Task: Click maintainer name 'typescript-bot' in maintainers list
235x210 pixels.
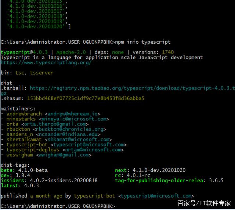Action: pos(27,145)
